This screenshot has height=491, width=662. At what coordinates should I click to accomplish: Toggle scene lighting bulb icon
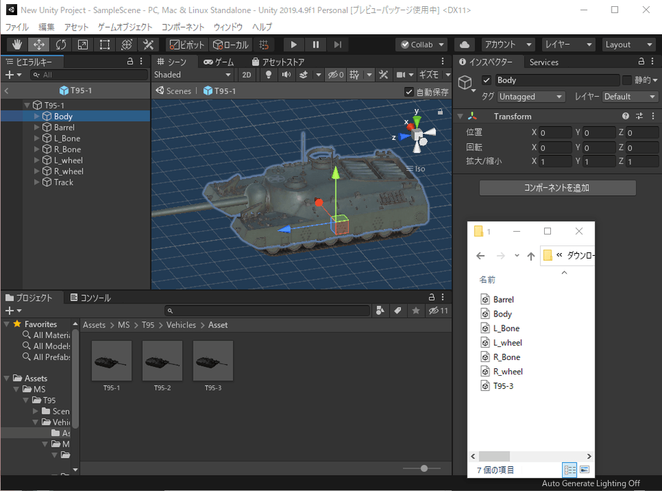pos(268,74)
